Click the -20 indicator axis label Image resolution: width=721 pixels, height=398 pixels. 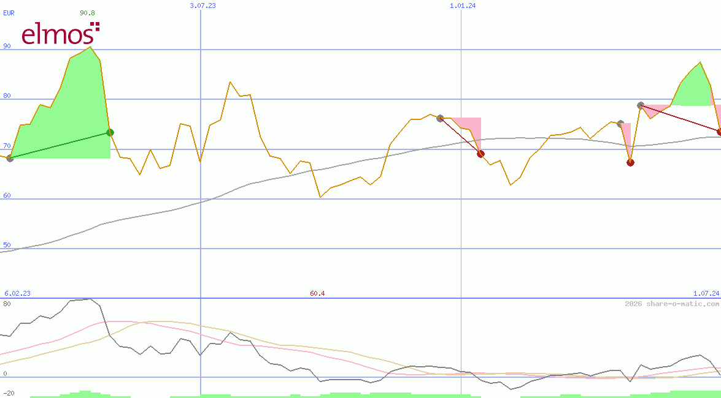click(x=9, y=393)
